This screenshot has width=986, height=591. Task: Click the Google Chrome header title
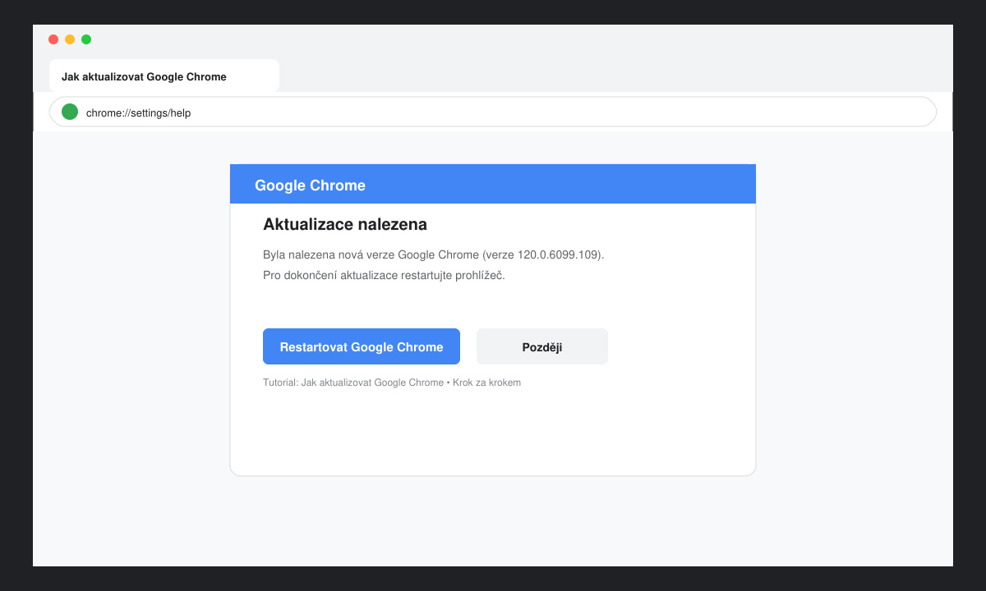310,186
